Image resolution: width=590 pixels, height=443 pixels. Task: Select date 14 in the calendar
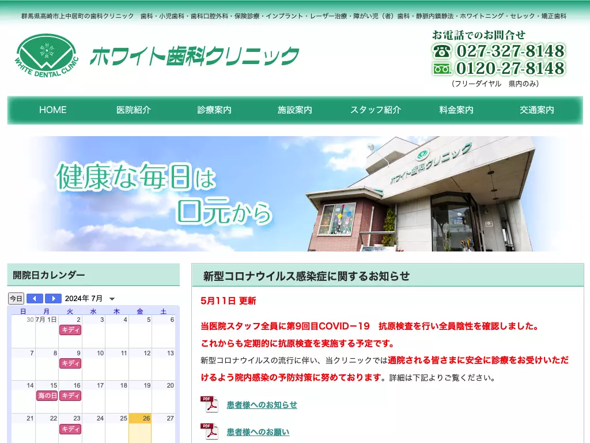point(30,386)
